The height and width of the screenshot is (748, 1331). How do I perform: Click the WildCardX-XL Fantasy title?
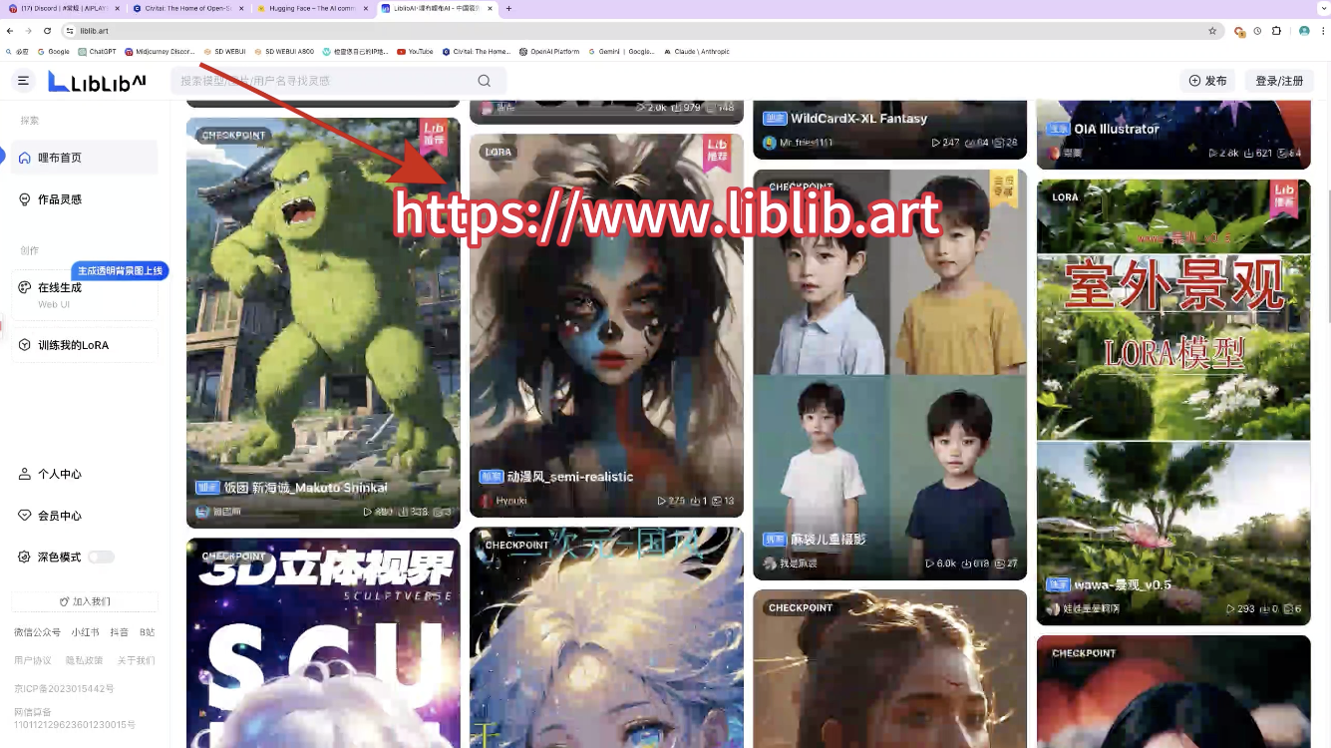858,119
